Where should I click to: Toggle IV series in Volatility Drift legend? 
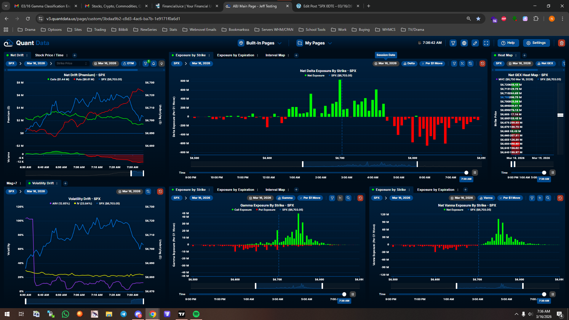[83, 204]
